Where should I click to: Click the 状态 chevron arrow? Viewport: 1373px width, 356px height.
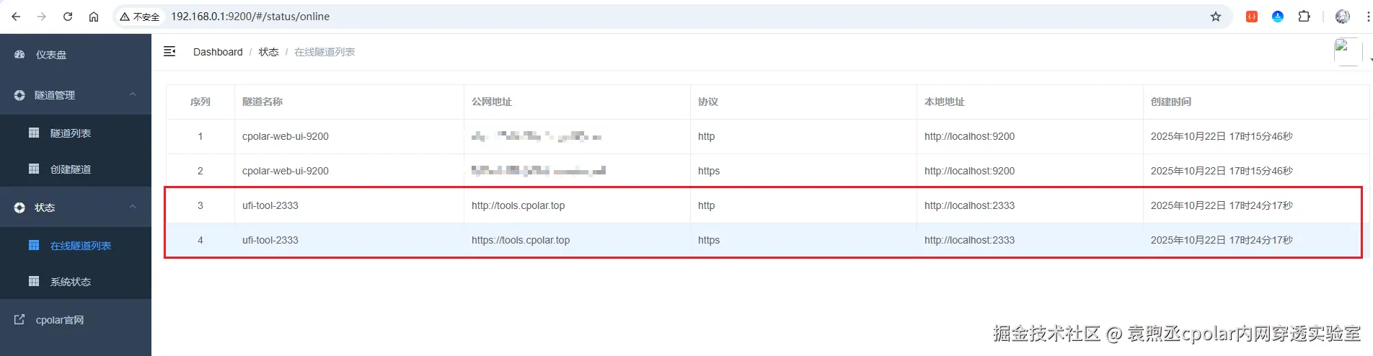click(x=133, y=207)
